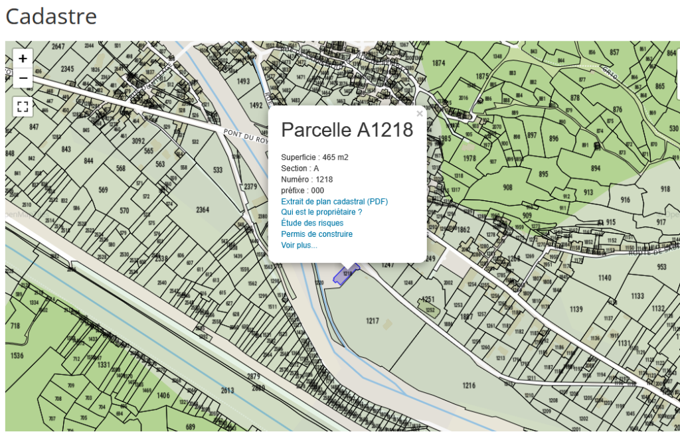Screen dimensions: 680x434
Task: Select parcel 1406 on the map
Action: coord(163,396)
